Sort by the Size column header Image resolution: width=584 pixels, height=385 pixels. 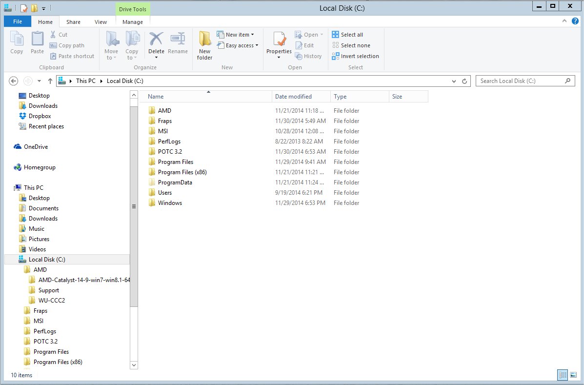pyautogui.click(x=408, y=97)
